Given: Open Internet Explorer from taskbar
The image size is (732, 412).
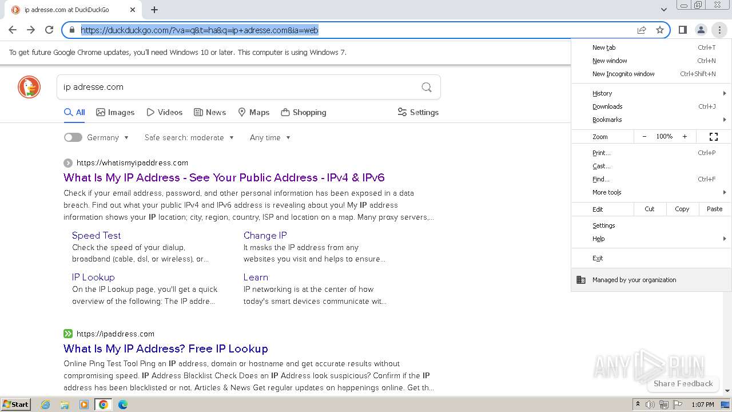Looking at the screenshot, I should 46,405.
